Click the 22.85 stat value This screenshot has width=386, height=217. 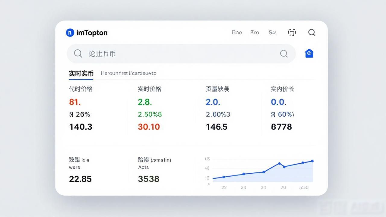point(80,179)
